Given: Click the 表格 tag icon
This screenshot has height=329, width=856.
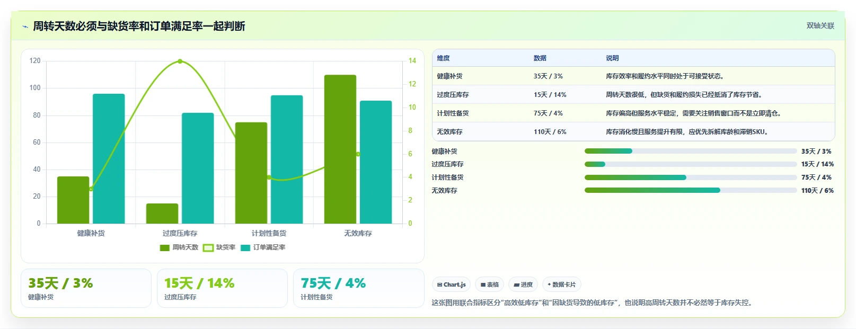Looking at the screenshot, I should click(x=483, y=285).
